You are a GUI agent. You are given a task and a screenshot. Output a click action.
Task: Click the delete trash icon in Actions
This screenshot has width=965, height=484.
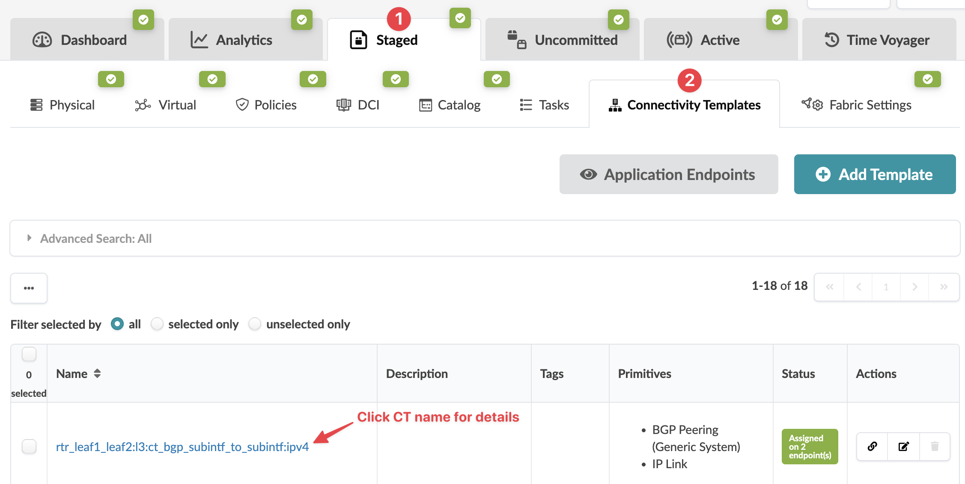tap(935, 446)
